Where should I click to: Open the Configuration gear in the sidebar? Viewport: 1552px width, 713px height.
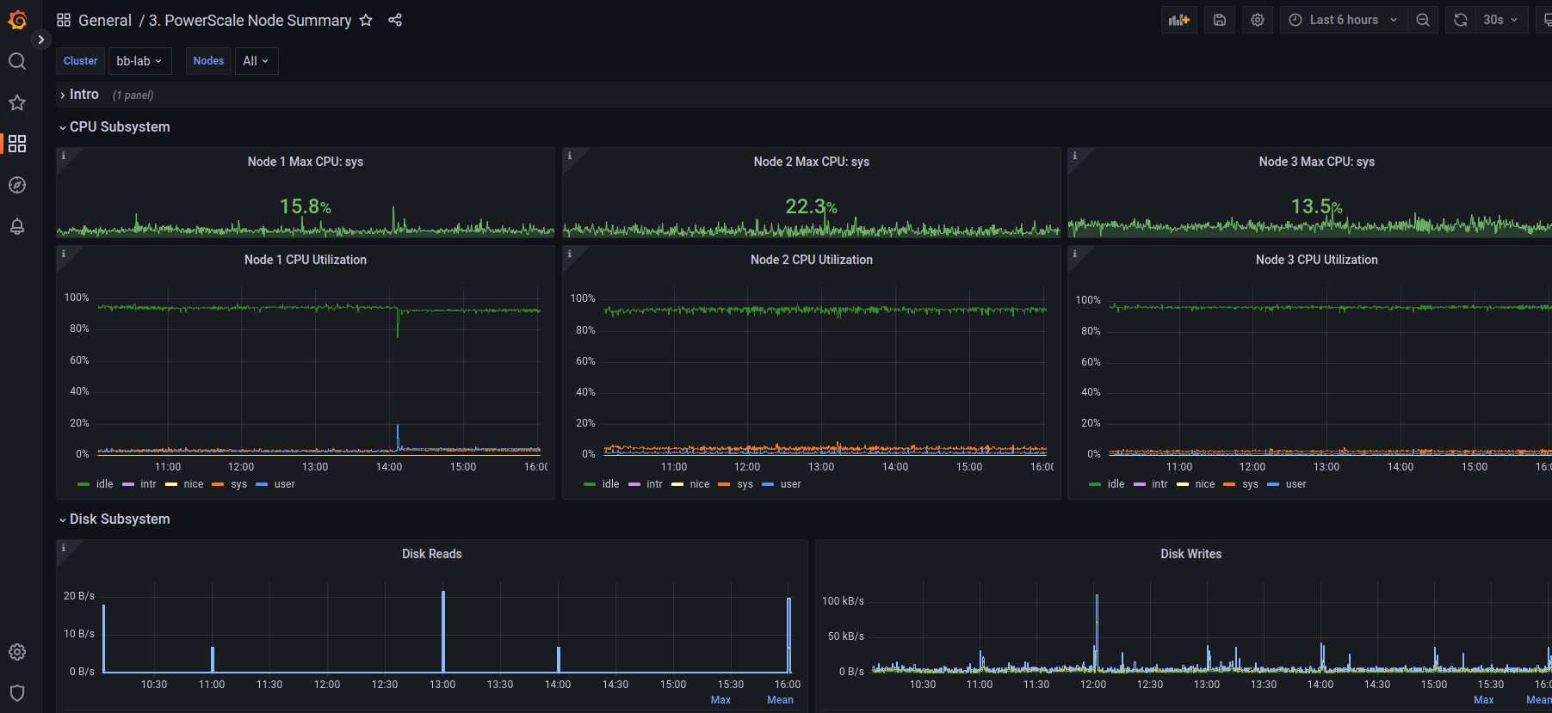pos(17,652)
